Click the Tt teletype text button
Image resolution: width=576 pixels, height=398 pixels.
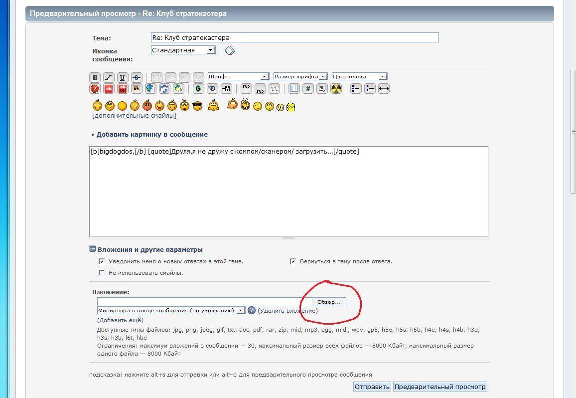click(x=274, y=89)
